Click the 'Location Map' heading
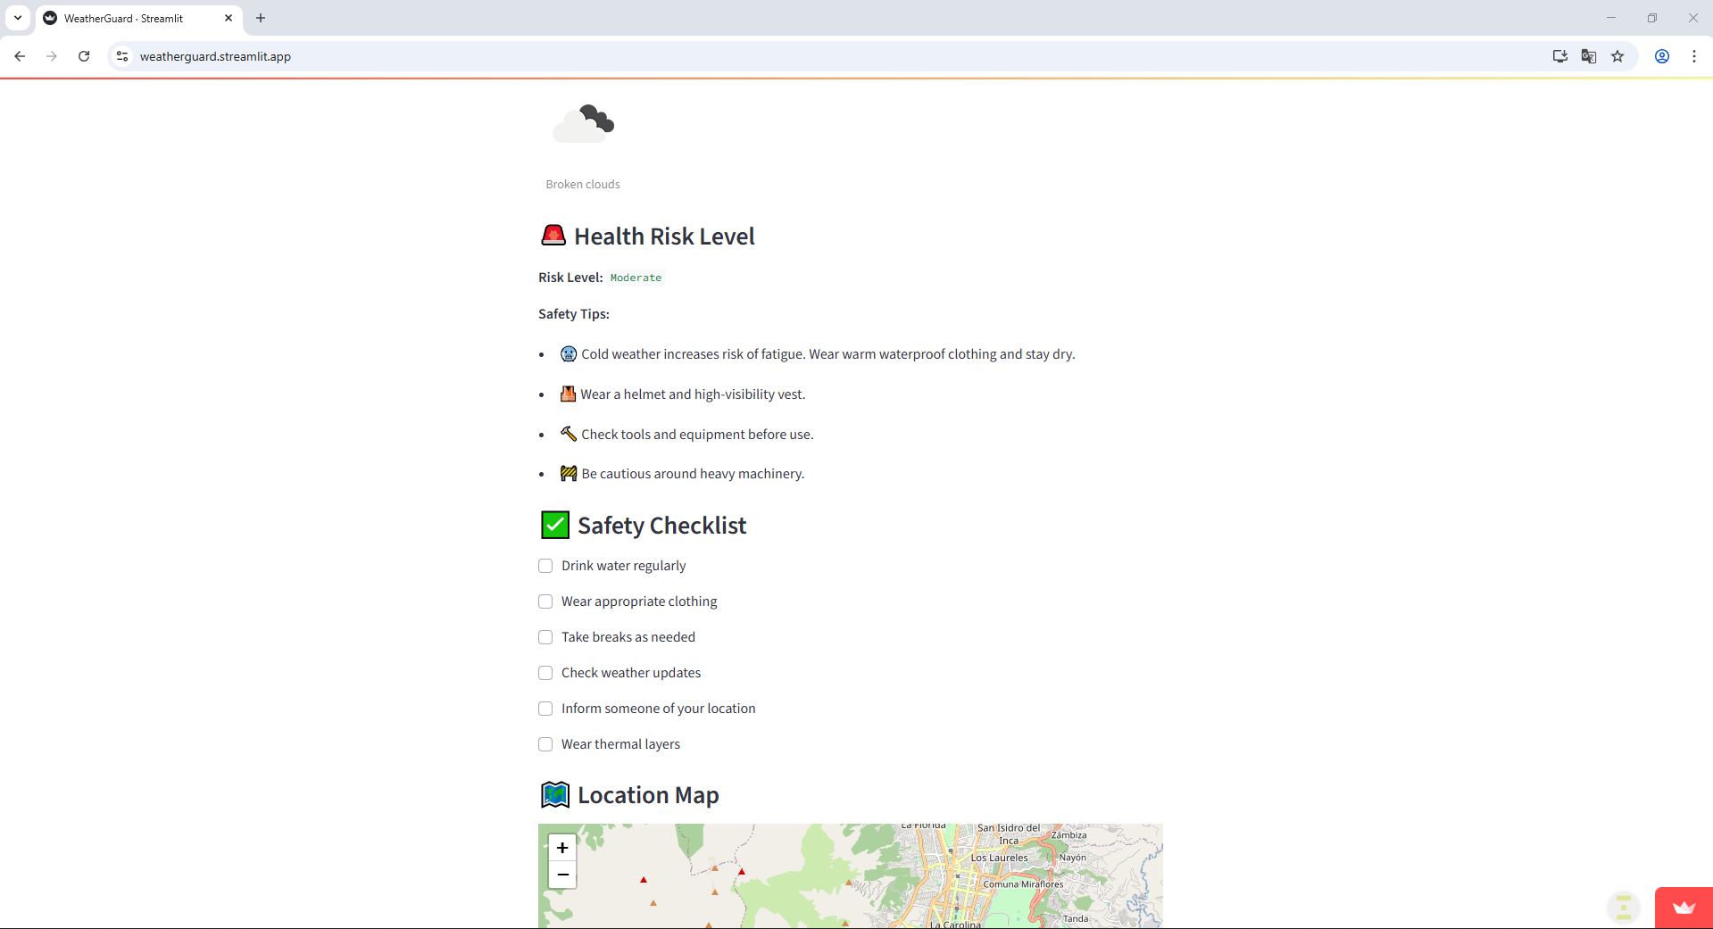 pos(648,795)
